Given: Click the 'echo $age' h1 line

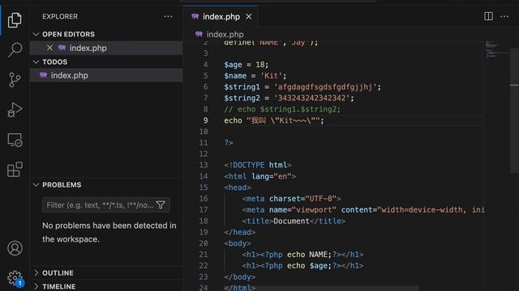Looking at the screenshot, I should tap(302, 266).
